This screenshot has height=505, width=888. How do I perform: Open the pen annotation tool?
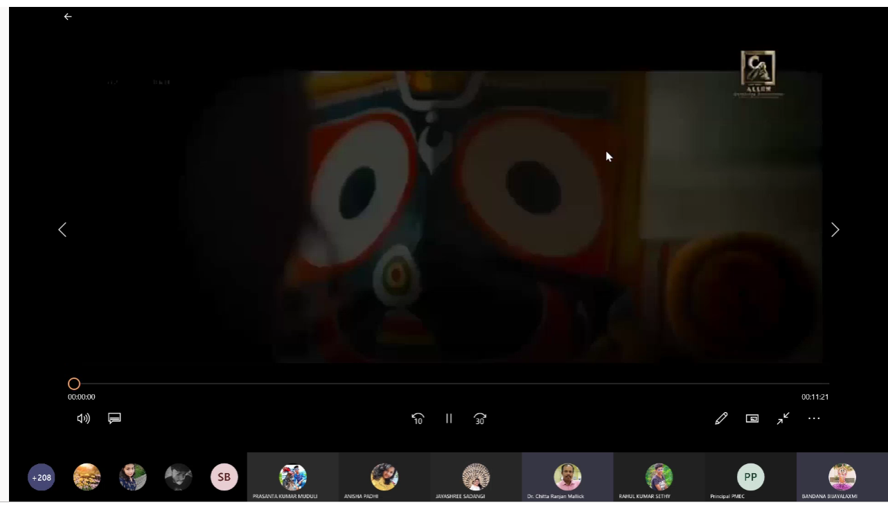point(721,418)
